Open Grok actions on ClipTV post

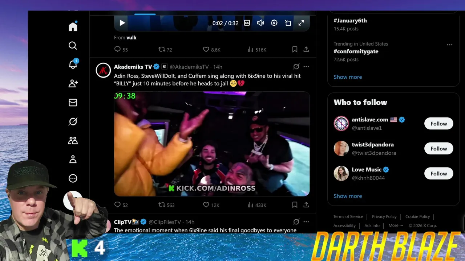pos(296,222)
